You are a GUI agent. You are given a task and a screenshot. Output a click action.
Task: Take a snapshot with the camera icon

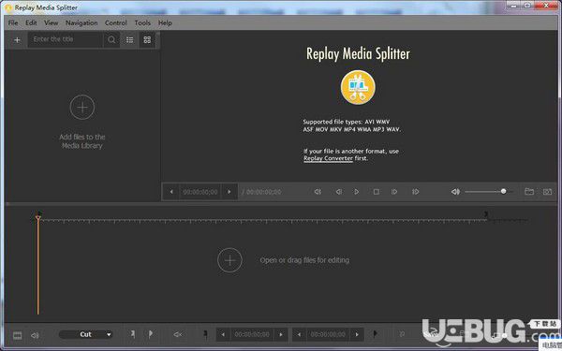(x=547, y=192)
